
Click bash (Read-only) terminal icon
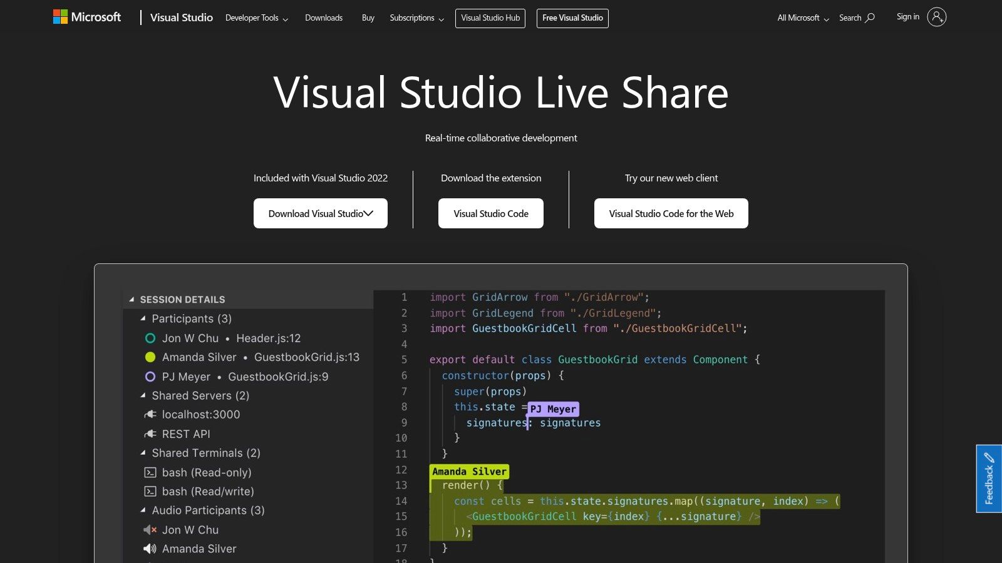pyautogui.click(x=150, y=472)
